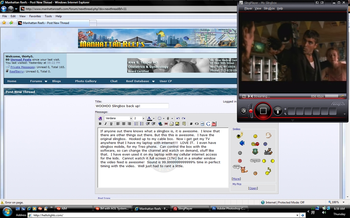Align message text right
This screenshot has height=218, width=350.
[x=129, y=124]
